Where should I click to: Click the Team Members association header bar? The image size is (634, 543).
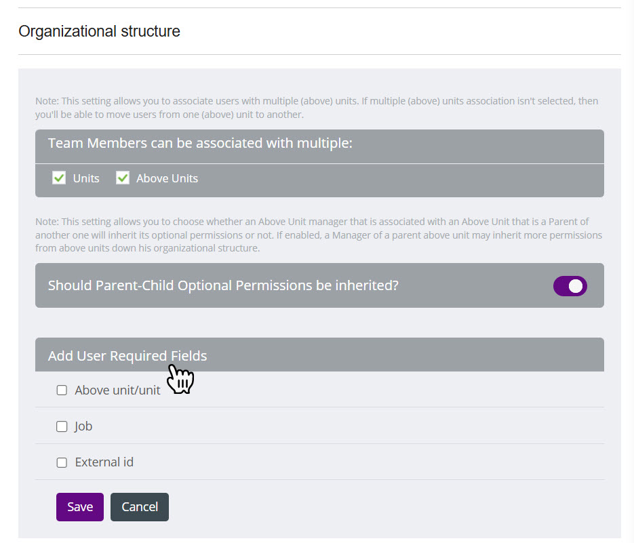click(x=200, y=144)
